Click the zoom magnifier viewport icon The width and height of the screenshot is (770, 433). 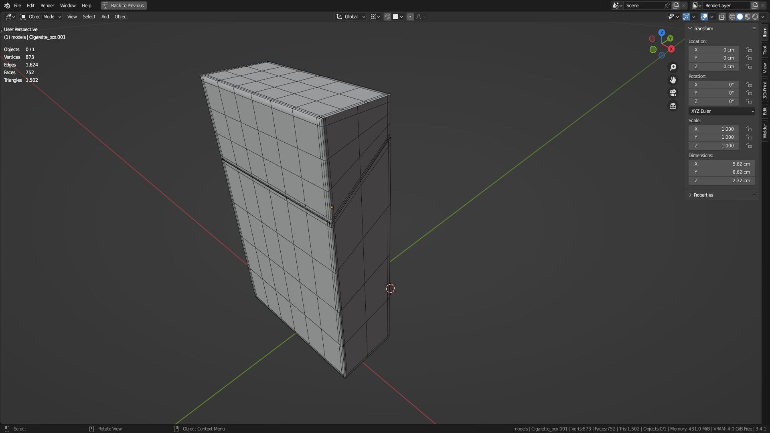pos(673,67)
